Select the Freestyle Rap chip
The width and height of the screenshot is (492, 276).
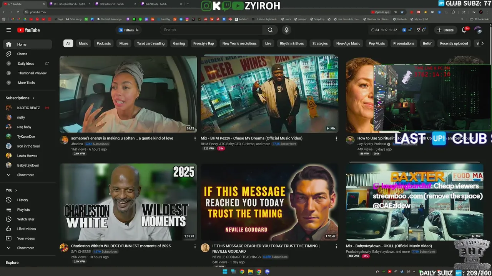coord(203,43)
